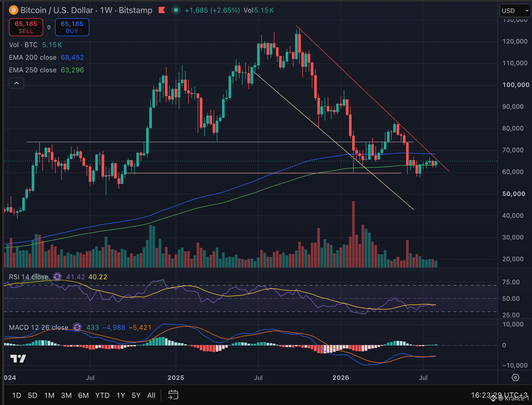Viewport: 532px width, 405px height.
Task: Open chart settings gear on time axis
Action: (x=515, y=377)
